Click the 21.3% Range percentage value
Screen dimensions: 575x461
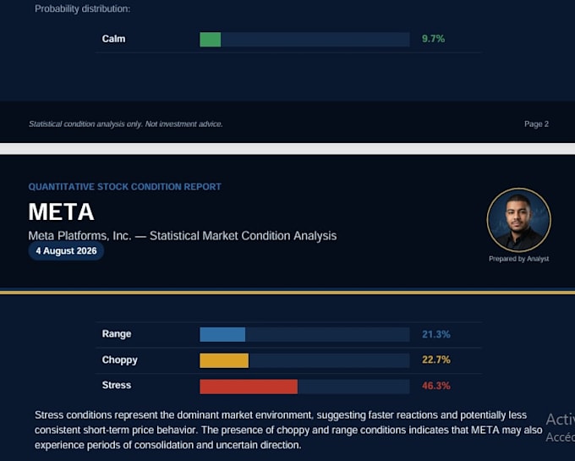435,334
